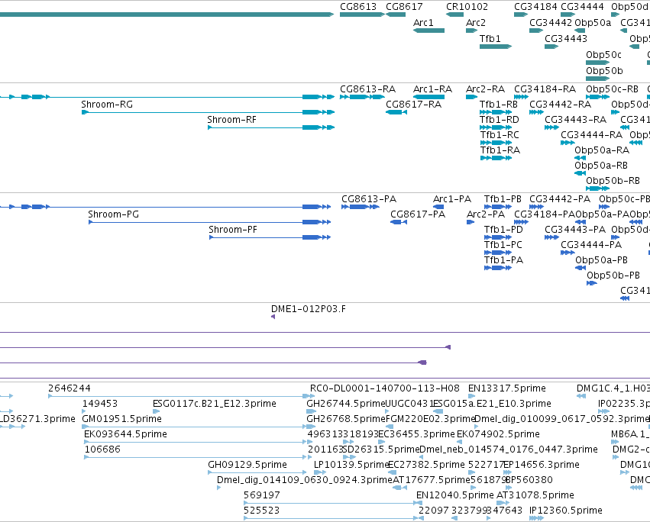Click the CG34443-RA transcript label
Viewport: 650px width, 522px height.
pyautogui.click(x=575, y=120)
